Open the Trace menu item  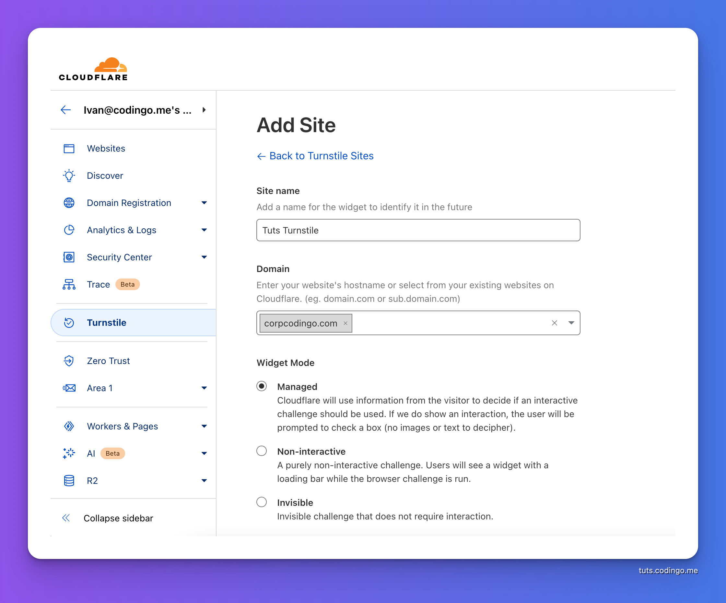pos(133,284)
